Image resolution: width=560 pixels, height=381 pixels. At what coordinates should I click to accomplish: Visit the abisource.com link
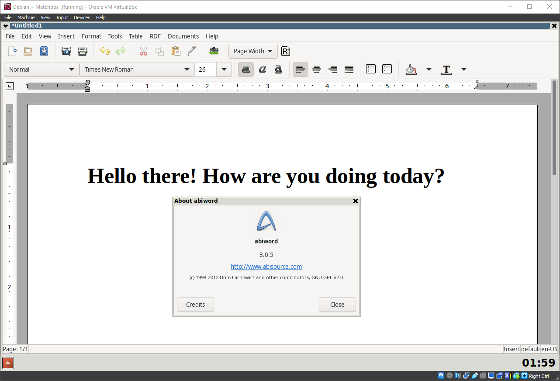click(x=266, y=266)
